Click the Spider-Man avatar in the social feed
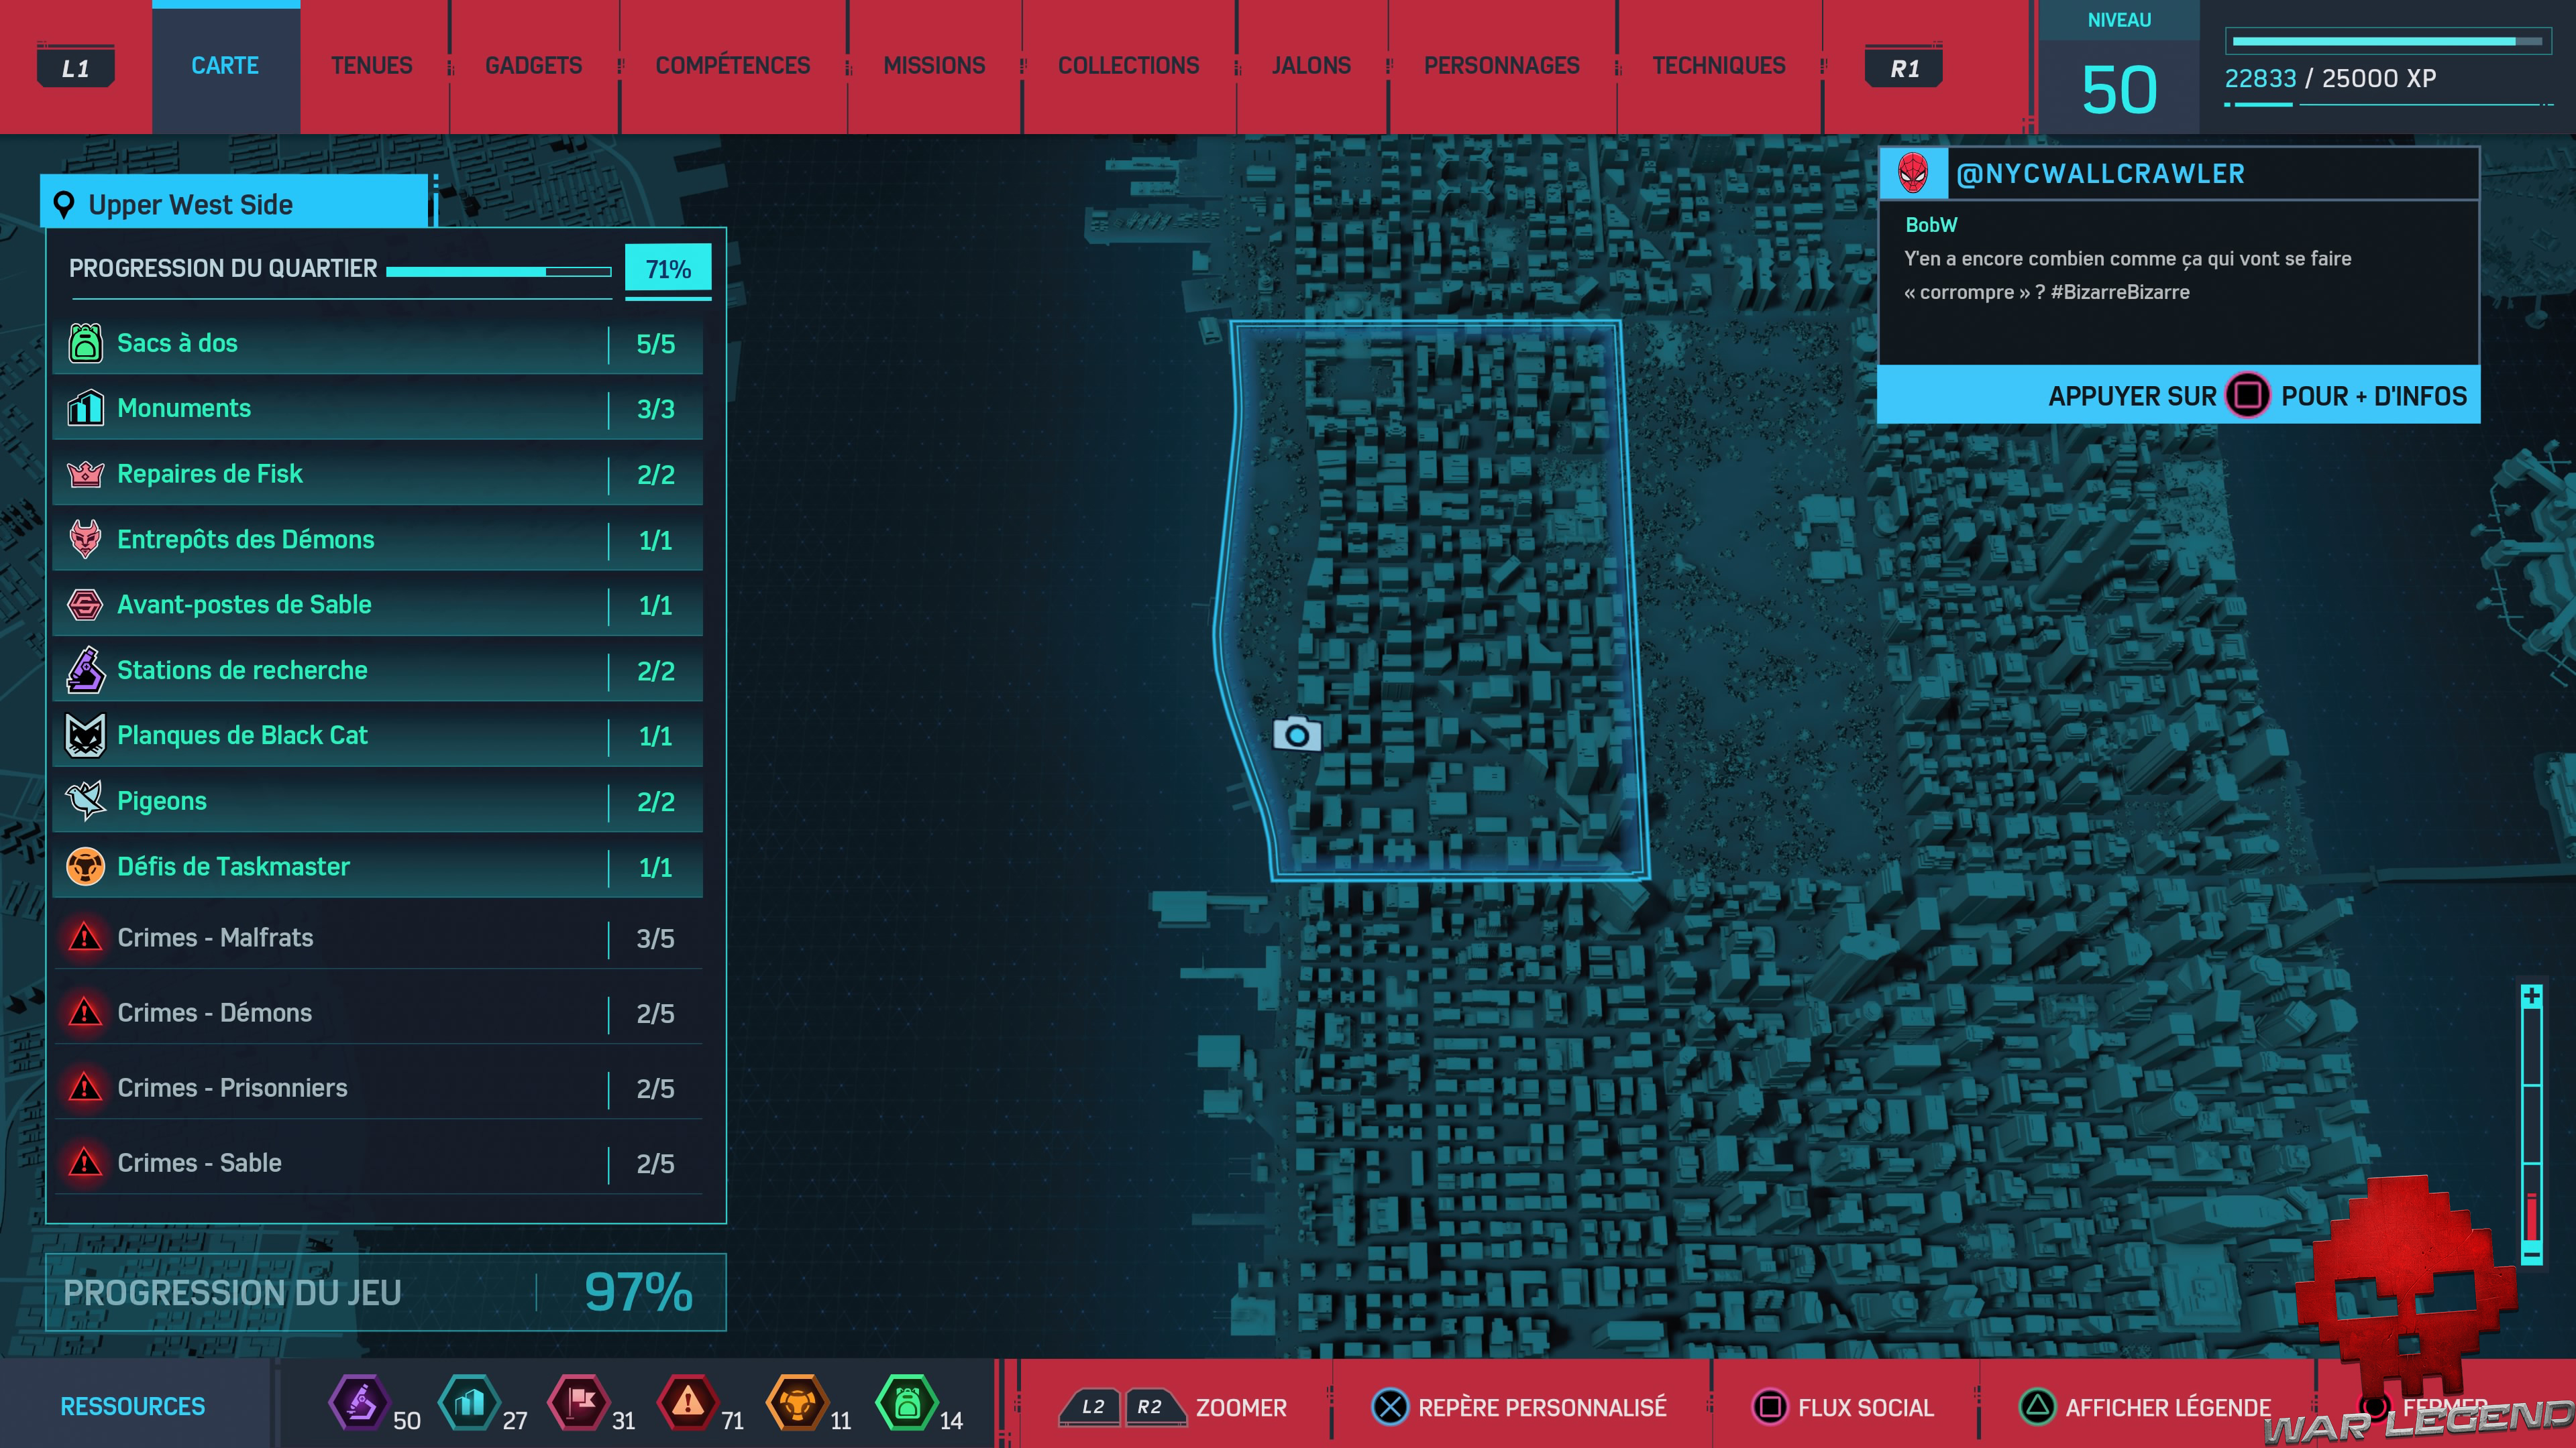The height and width of the screenshot is (1448, 2576). [1912, 173]
